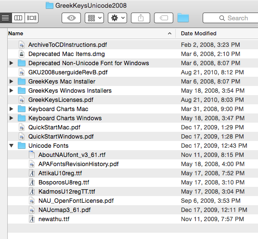Select the AttikaU10reg.ttf font file icon
Viewport: 258px width, 239px height.
coord(32,173)
